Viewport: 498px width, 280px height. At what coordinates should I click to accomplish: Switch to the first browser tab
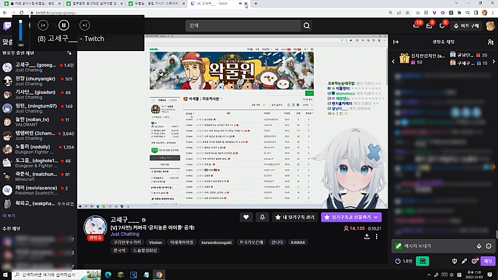tap(32, 4)
